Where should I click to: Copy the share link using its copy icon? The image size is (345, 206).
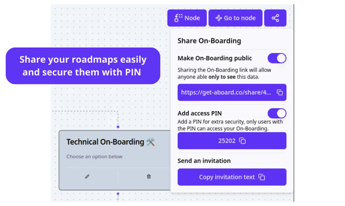[280, 92]
